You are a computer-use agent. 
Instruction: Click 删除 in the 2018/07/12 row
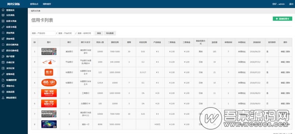[288, 62]
